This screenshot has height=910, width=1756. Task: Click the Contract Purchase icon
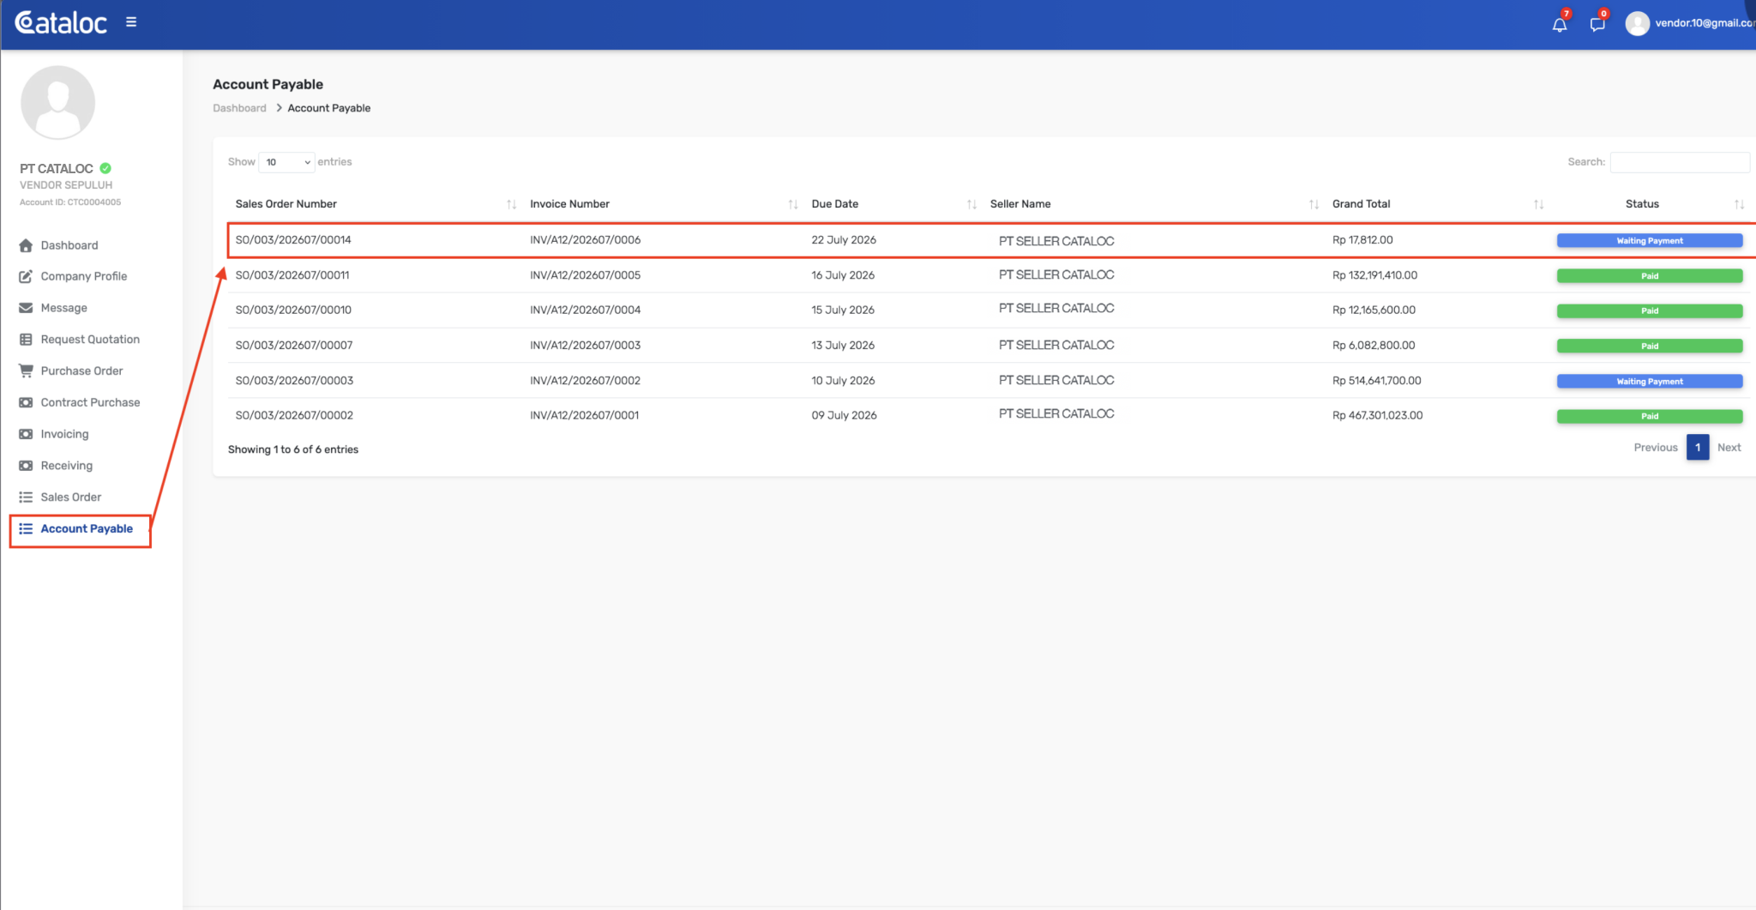[x=26, y=402]
